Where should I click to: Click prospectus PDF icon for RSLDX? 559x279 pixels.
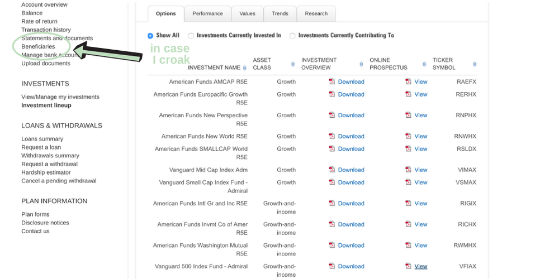click(x=408, y=148)
